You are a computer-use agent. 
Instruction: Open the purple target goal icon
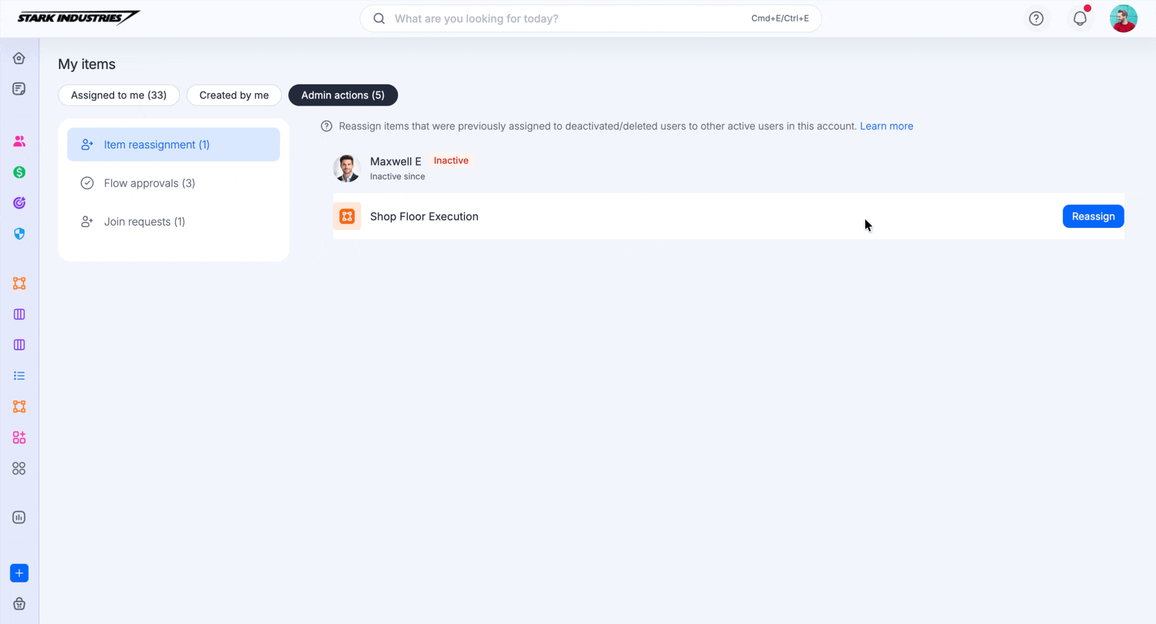[x=19, y=203]
